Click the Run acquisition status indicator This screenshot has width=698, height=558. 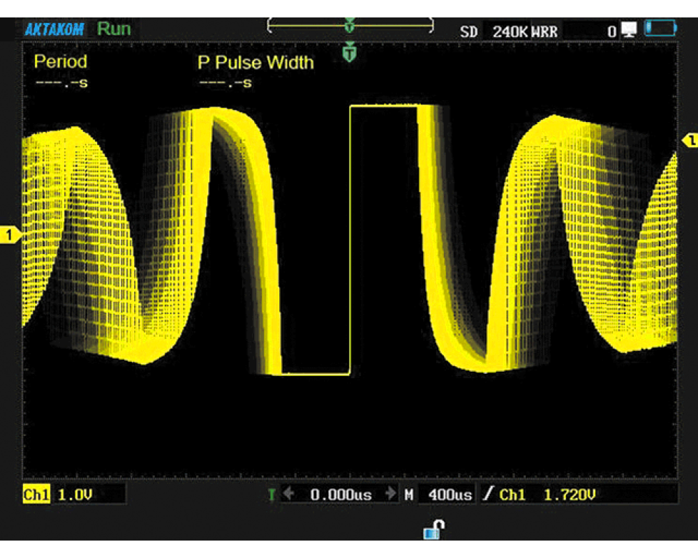pyautogui.click(x=114, y=29)
